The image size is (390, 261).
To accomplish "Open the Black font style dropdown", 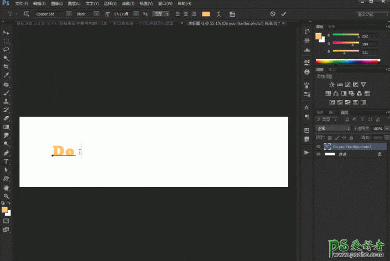I will 96,14.
